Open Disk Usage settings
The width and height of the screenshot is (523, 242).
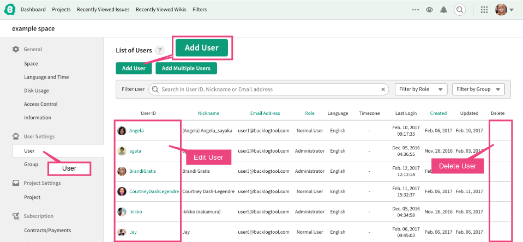click(x=37, y=90)
